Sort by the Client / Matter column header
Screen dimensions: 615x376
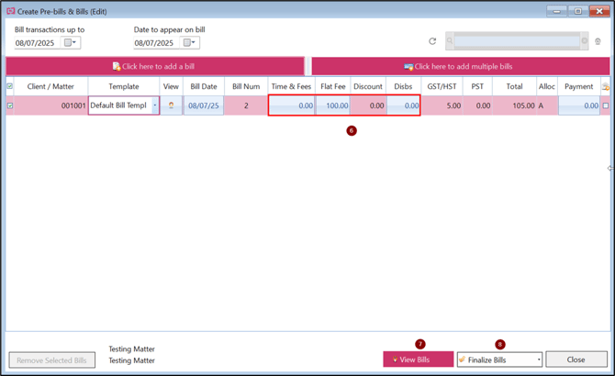coord(50,86)
